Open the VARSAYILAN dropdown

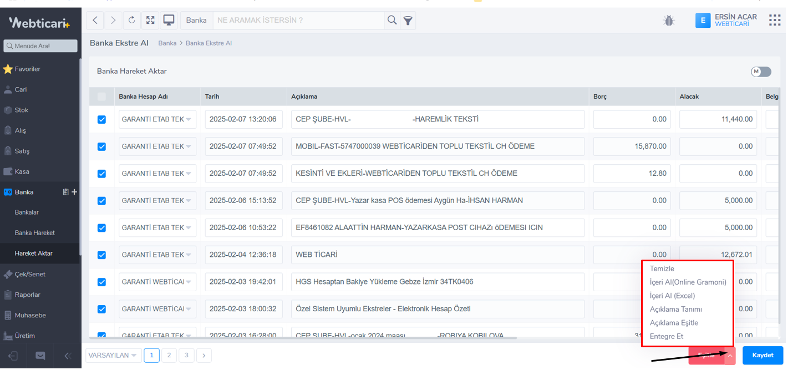(x=113, y=356)
